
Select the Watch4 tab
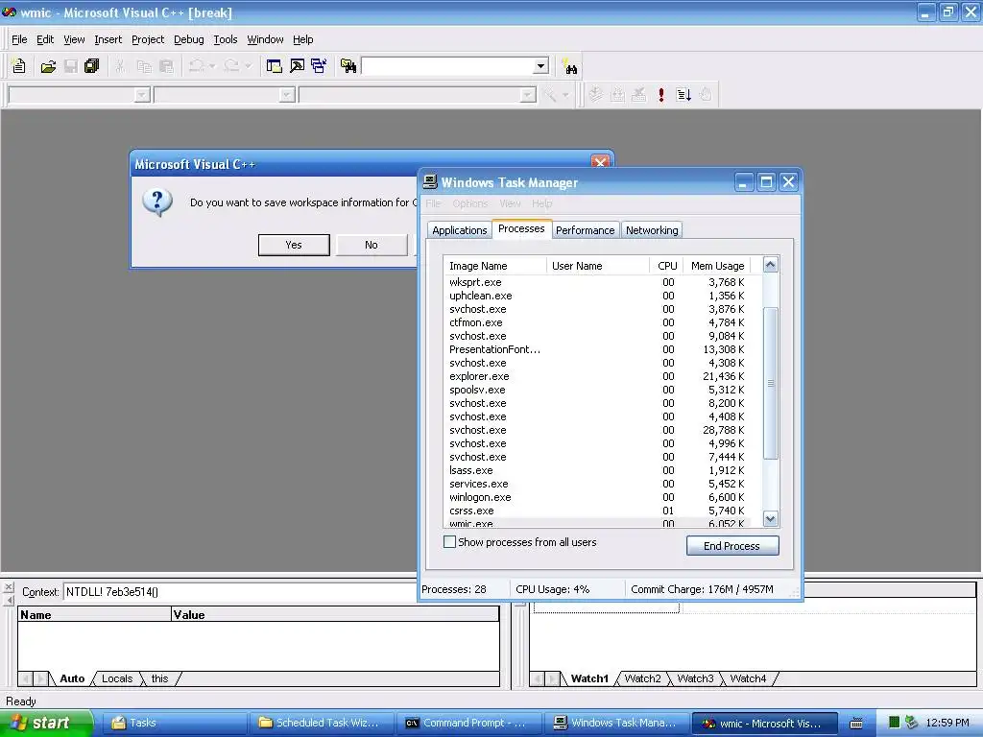point(748,678)
